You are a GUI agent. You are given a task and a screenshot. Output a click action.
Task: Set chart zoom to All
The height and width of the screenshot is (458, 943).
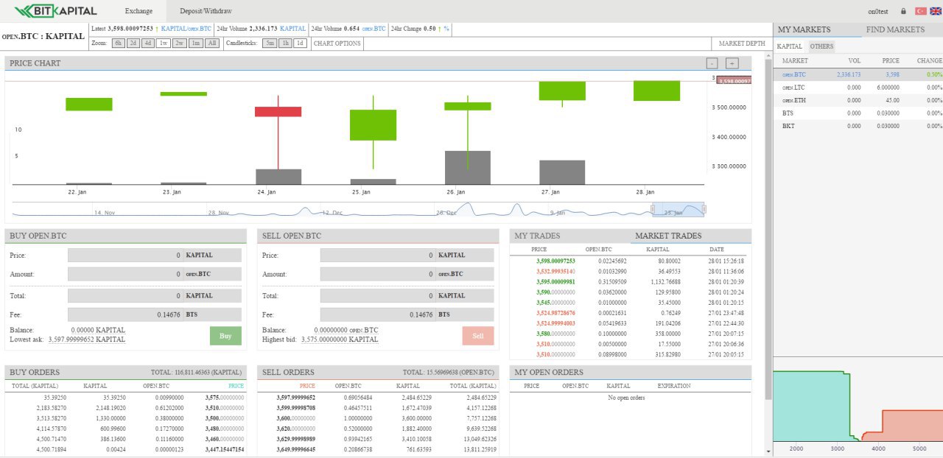point(212,43)
